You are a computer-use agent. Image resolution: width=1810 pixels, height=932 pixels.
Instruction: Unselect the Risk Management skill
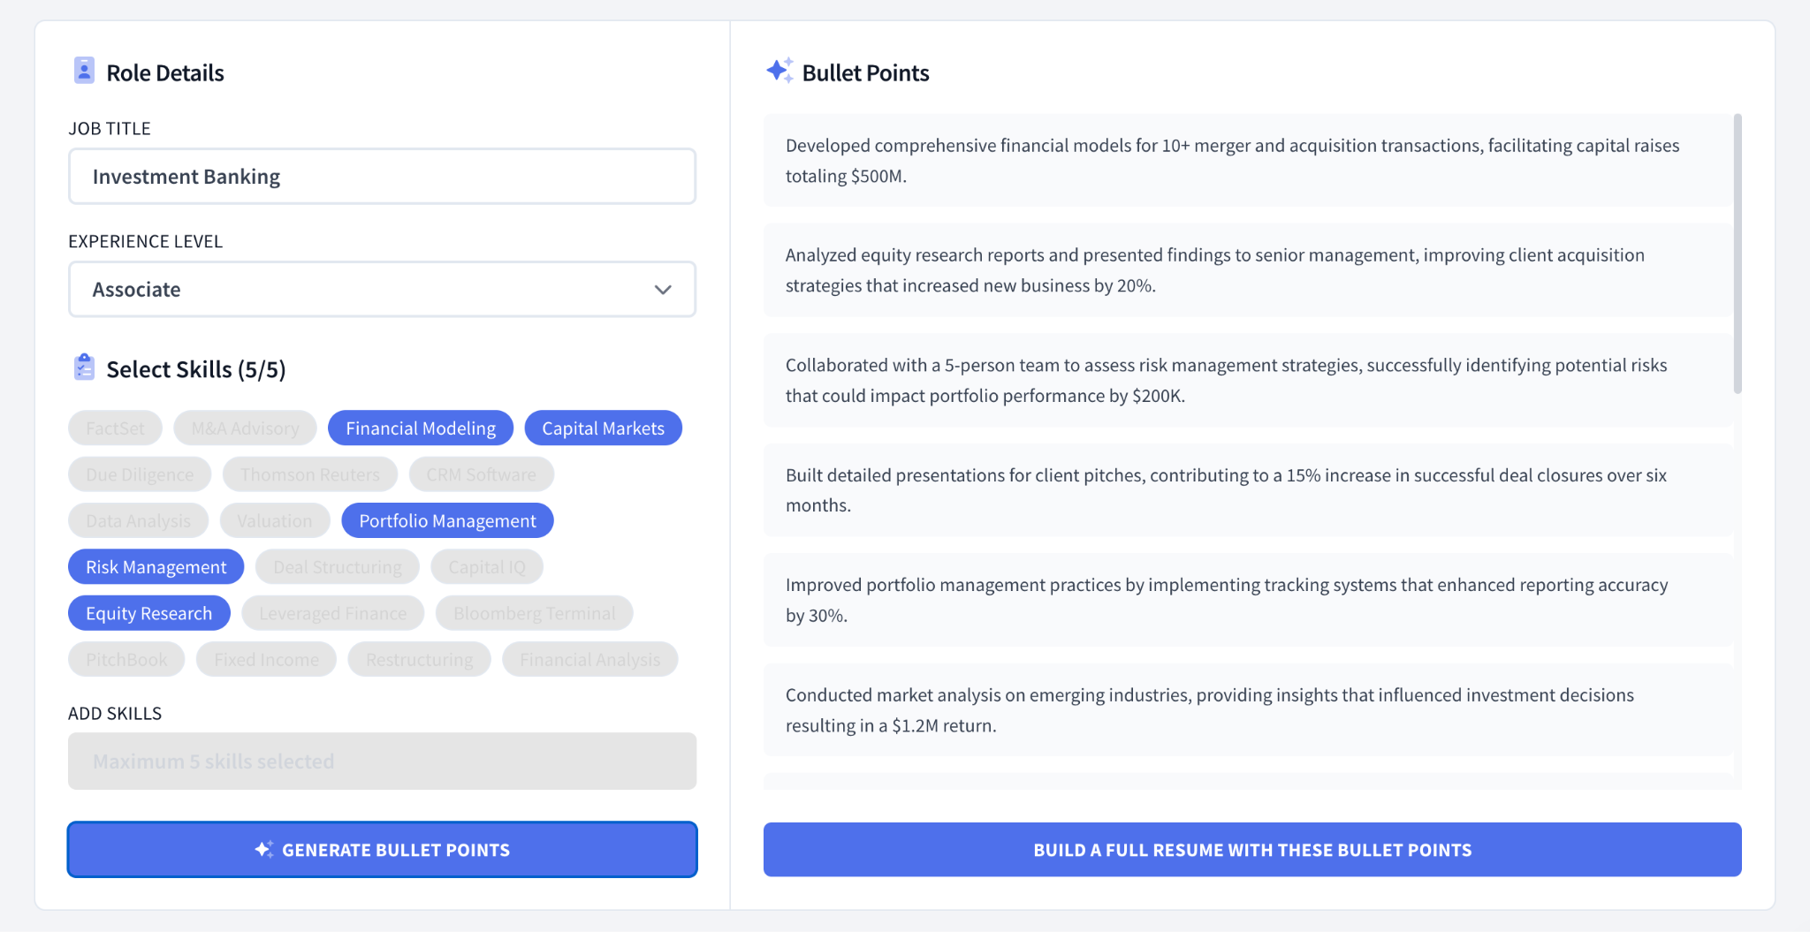pos(156,567)
